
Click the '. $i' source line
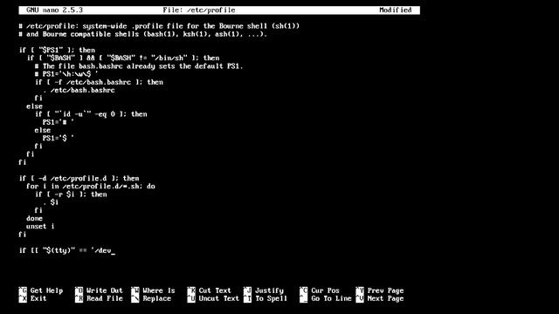(x=51, y=202)
